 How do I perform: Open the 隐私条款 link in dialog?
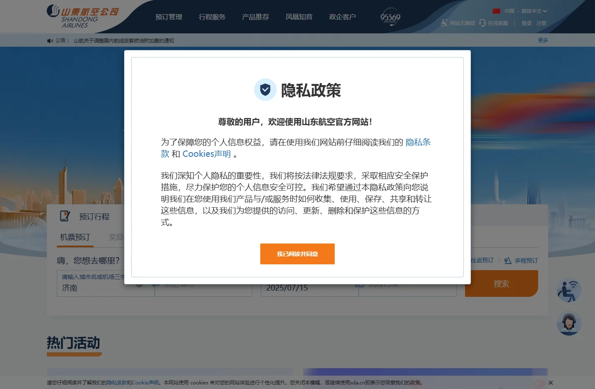point(418,142)
